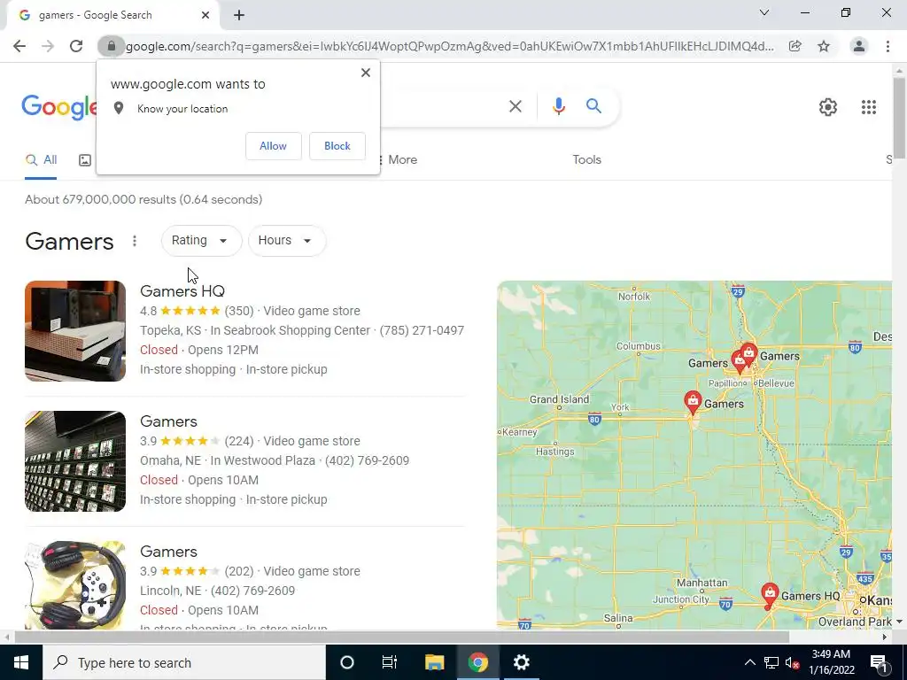The height and width of the screenshot is (680, 907).
Task: View Omaha Gamers game shelf photo
Action: [75, 460]
